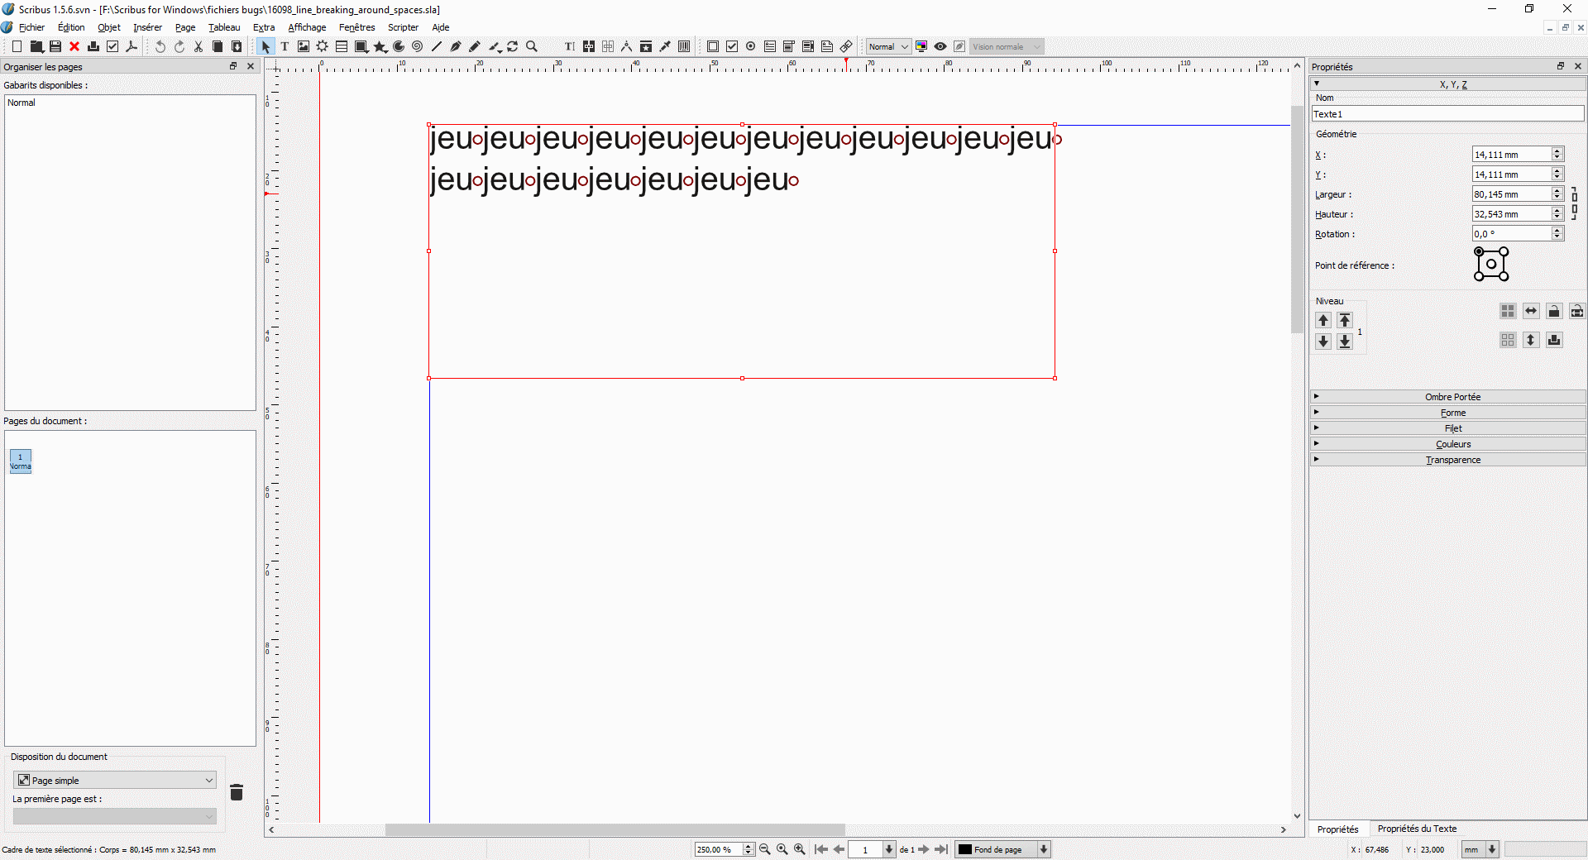This screenshot has width=1588, height=860.
Task: Open the Page simple layout dropdown
Action: click(x=116, y=780)
